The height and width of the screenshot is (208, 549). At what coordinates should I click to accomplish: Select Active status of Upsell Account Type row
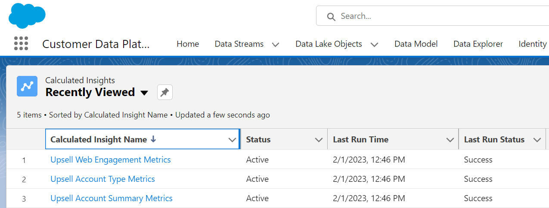(257, 179)
